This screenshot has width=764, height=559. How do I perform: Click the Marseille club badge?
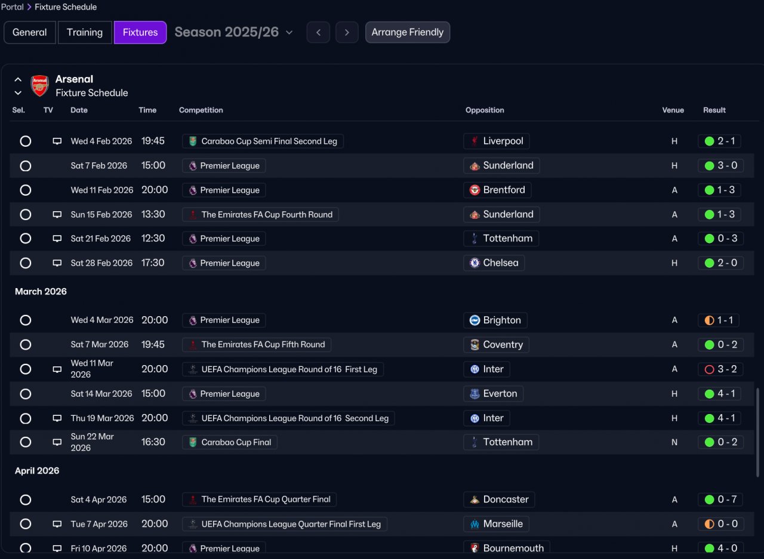pos(475,524)
